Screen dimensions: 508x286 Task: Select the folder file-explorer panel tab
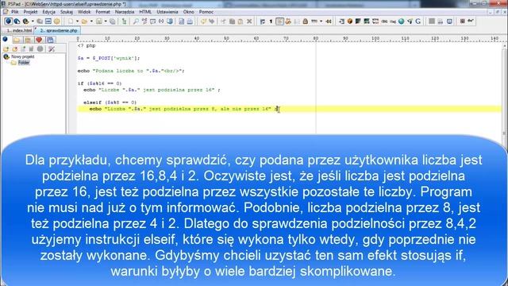(17, 40)
